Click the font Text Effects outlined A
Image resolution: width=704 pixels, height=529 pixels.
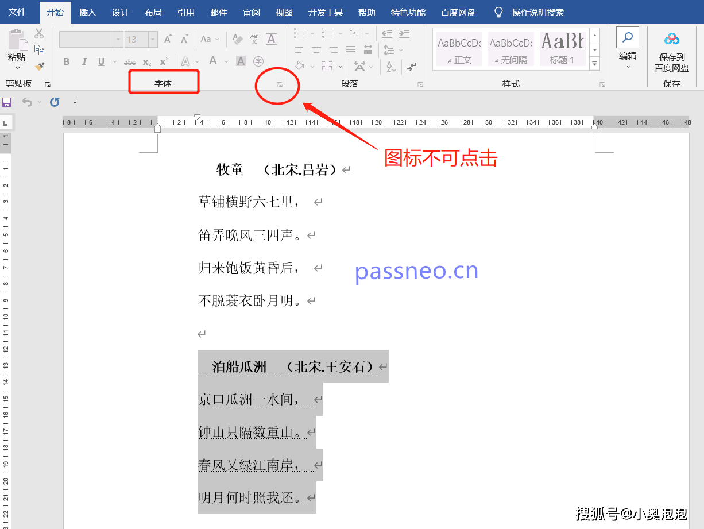click(x=185, y=61)
